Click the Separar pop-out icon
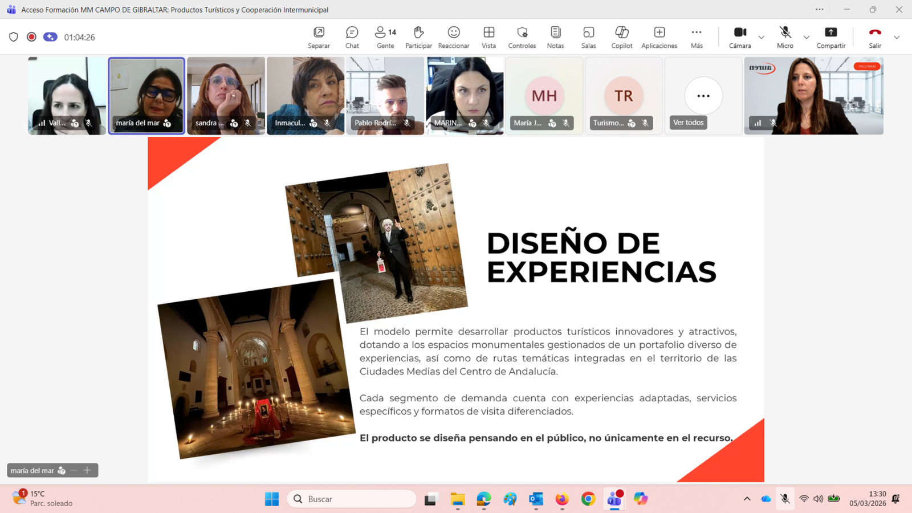912x513 pixels. tap(319, 37)
